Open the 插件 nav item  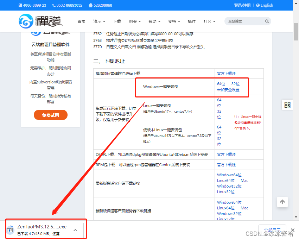192,21
